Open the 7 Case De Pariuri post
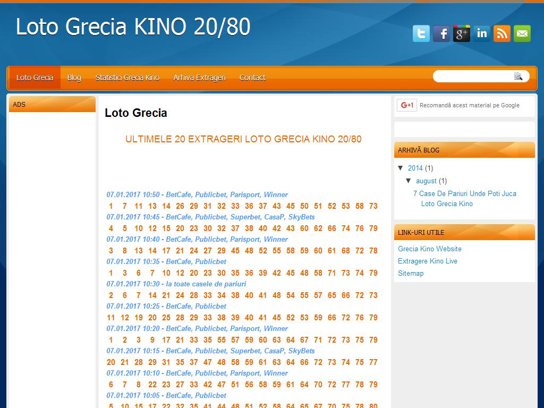Image resolution: width=544 pixels, height=408 pixels. [x=464, y=194]
